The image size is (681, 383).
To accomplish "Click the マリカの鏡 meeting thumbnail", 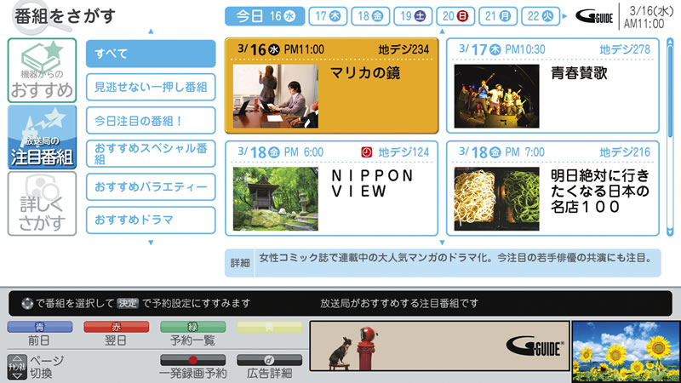I will 275,96.
